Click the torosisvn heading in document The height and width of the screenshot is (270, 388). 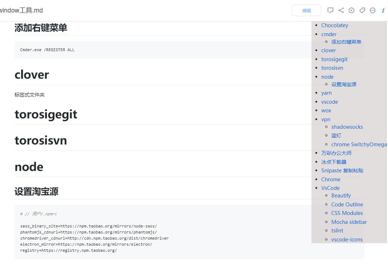[41, 140]
